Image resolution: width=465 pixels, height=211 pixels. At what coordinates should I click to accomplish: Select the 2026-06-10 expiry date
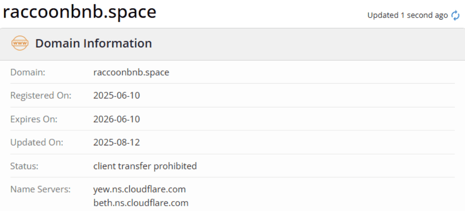(116, 119)
